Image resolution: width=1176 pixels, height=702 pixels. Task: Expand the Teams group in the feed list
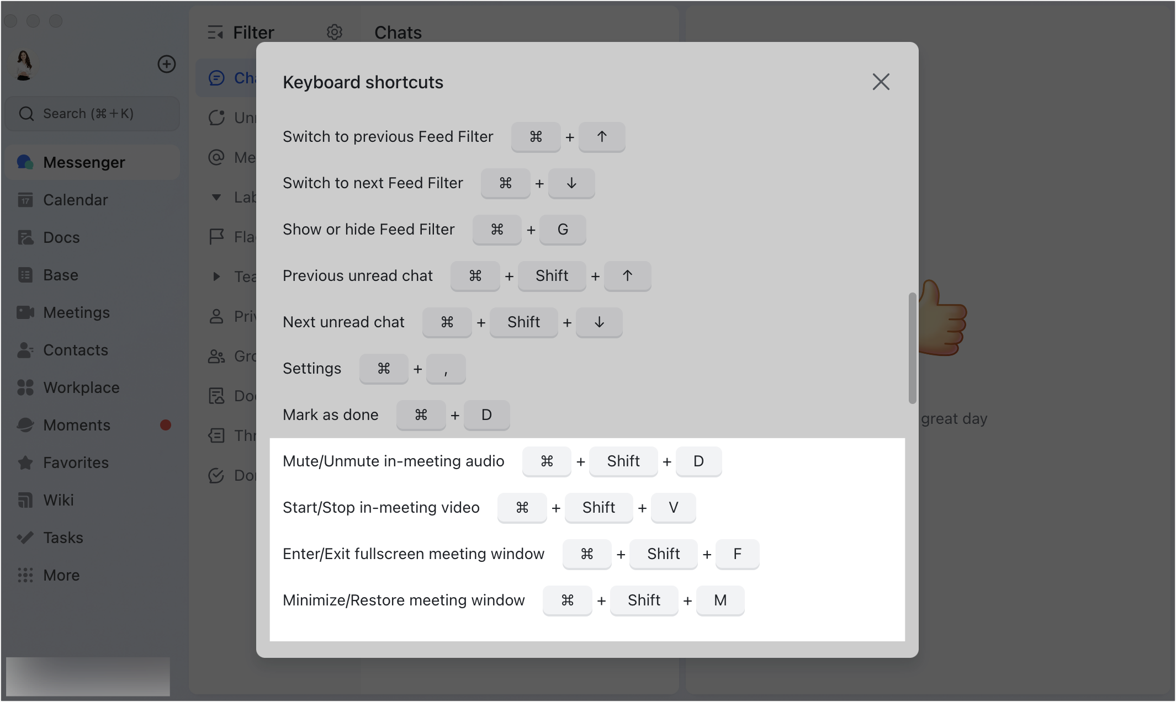pos(216,276)
